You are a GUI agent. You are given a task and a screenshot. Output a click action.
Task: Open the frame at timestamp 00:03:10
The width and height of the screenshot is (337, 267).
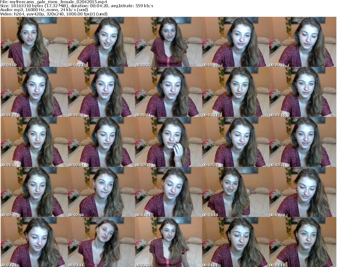point(235,192)
